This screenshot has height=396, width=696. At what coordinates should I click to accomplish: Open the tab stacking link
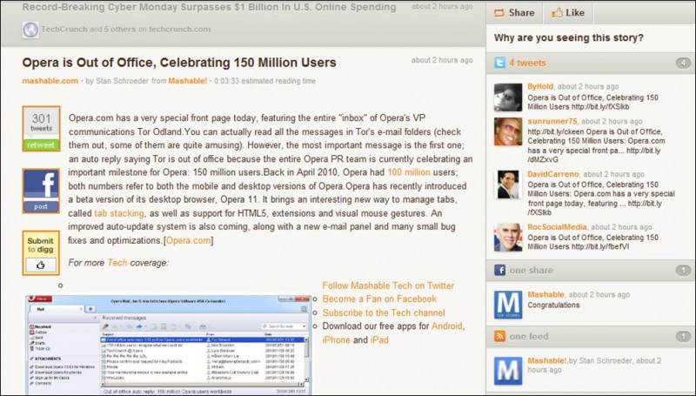[x=119, y=213]
